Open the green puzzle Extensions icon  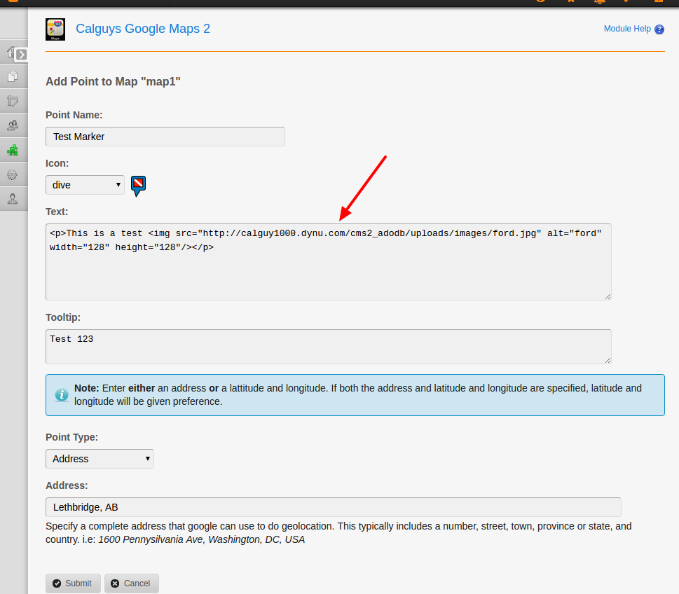[x=13, y=150]
